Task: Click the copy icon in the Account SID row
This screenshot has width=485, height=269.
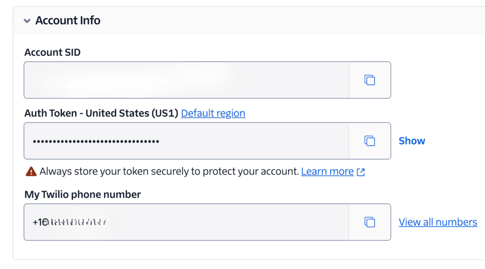Action: point(370,80)
